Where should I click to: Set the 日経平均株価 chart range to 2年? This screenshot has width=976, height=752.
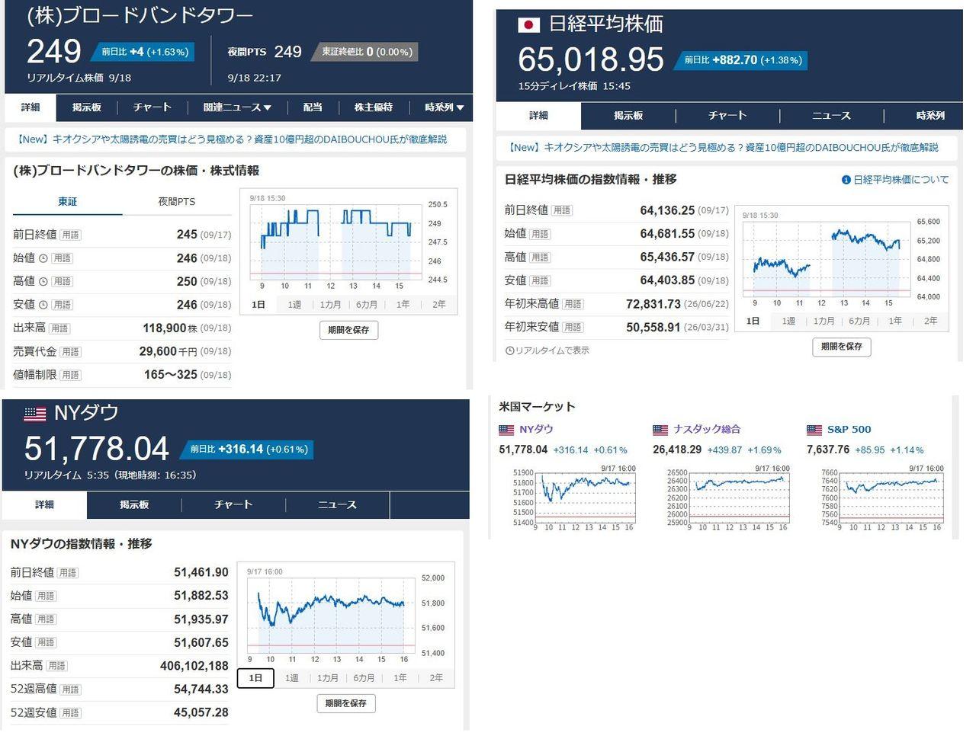pyautogui.click(x=931, y=322)
